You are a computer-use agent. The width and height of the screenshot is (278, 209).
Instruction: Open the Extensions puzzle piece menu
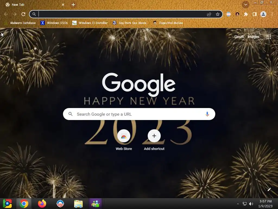coord(246,14)
